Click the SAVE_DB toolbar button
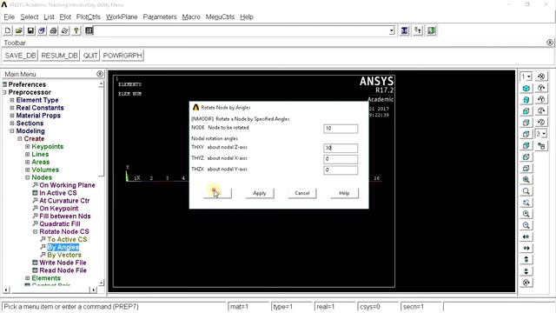Screen dimensions: 556x313 pos(21,56)
